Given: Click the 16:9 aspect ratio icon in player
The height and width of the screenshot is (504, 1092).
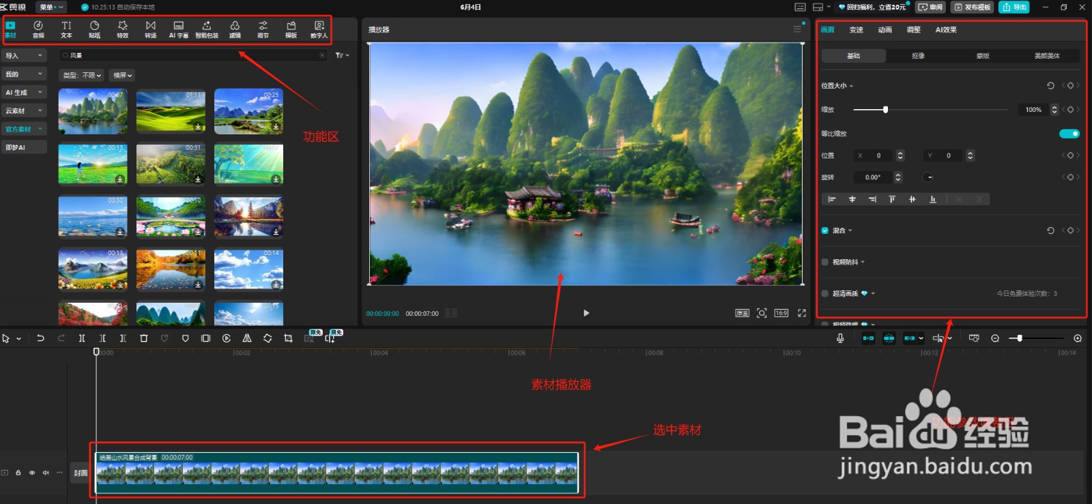Looking at the screenshot, I should point(781,313).
